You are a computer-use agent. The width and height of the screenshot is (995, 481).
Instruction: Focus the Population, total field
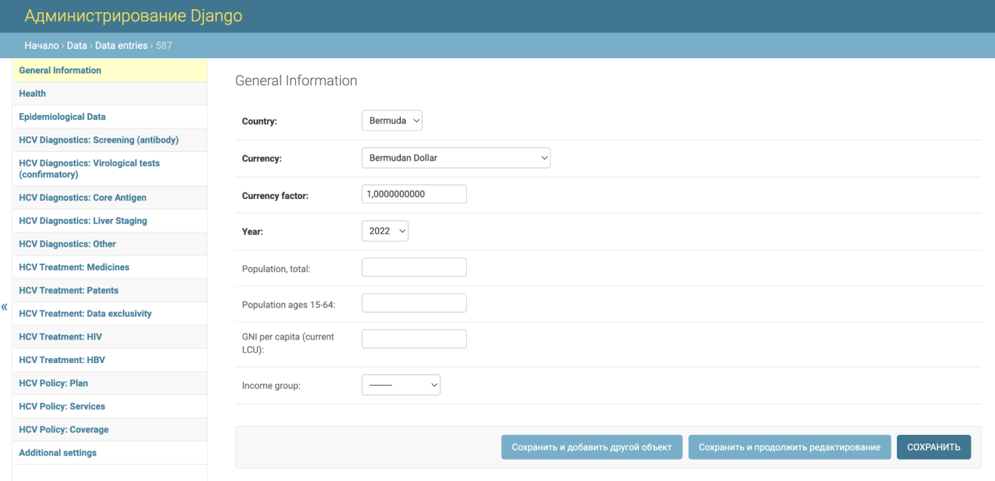[x=414, y=267]
